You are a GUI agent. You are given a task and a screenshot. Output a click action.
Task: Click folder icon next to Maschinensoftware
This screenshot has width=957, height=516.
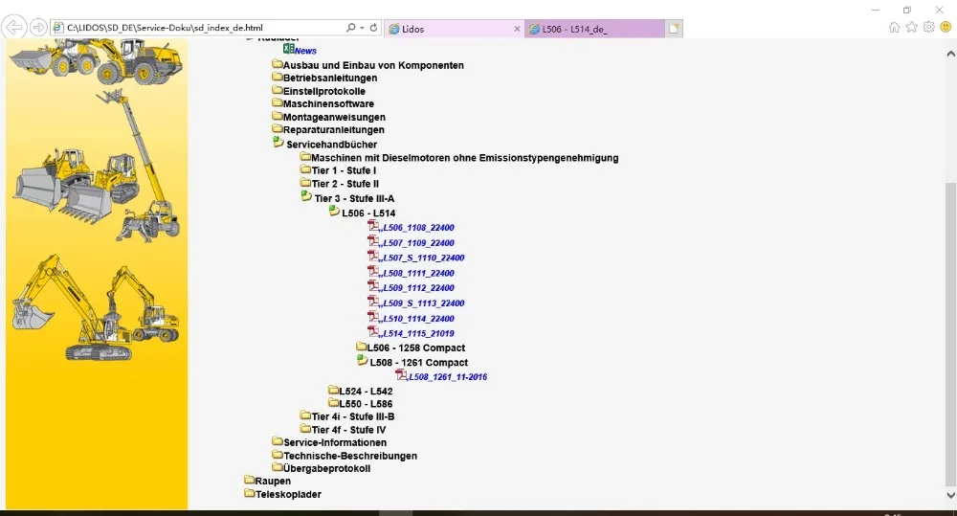point(278,102)
